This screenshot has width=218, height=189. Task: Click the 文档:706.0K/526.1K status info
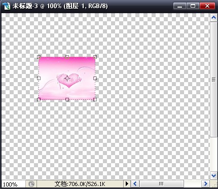point(80,184)
